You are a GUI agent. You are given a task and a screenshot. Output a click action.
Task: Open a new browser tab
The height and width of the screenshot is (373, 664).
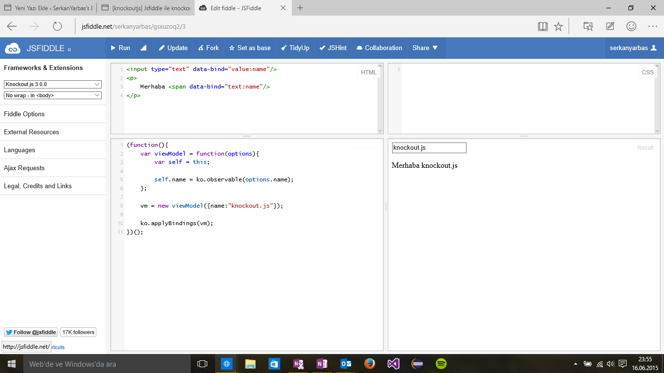(x=300, y=8)
